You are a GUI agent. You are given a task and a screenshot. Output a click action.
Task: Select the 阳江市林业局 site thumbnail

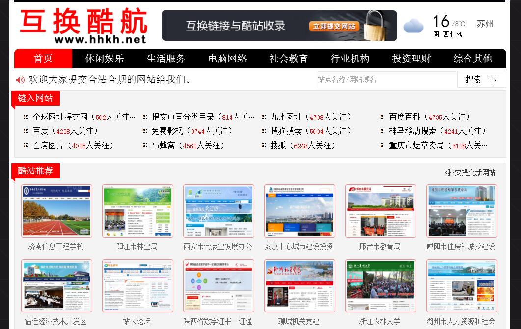point(137,211)
